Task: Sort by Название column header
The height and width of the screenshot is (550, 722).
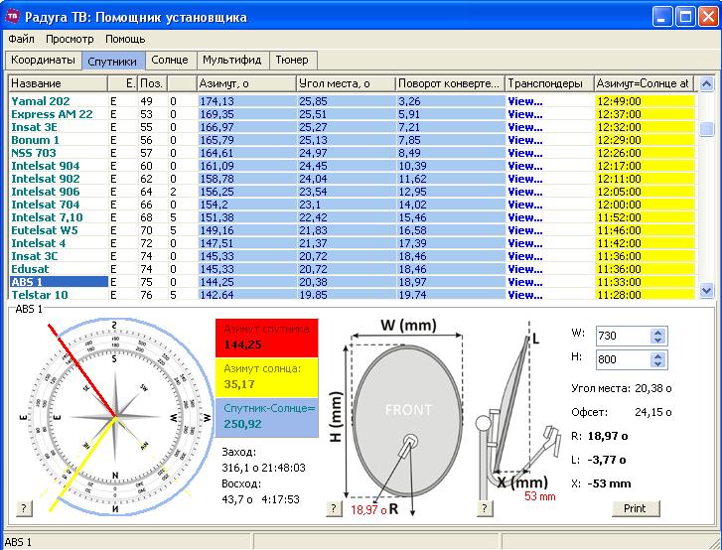Action: pos(58,83)
